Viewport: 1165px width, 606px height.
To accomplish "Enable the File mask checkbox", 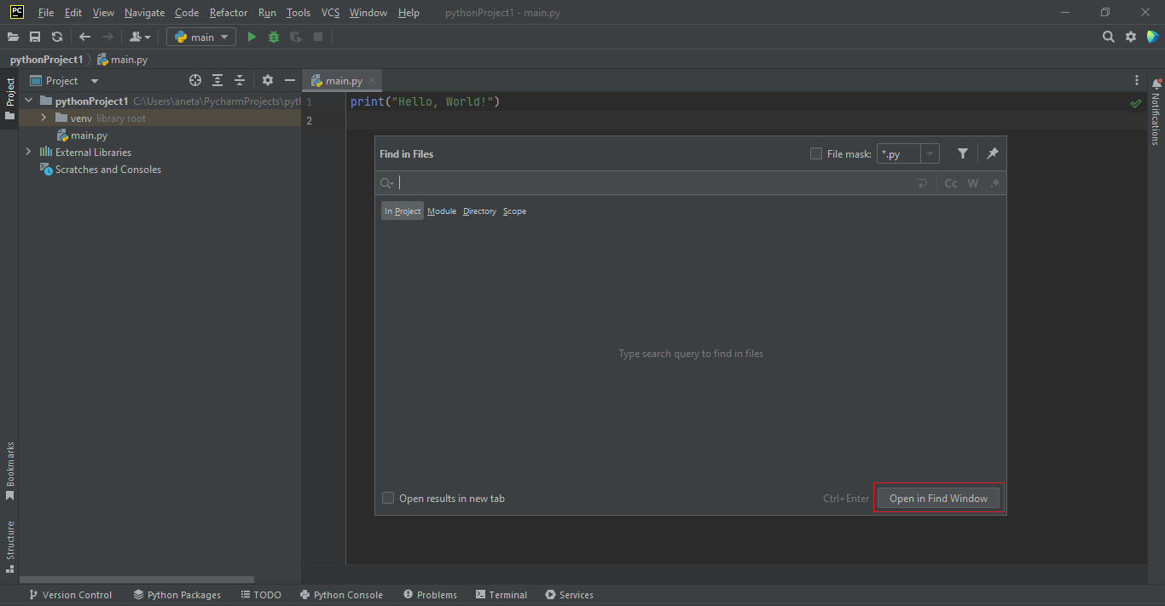I will point(816,153).
